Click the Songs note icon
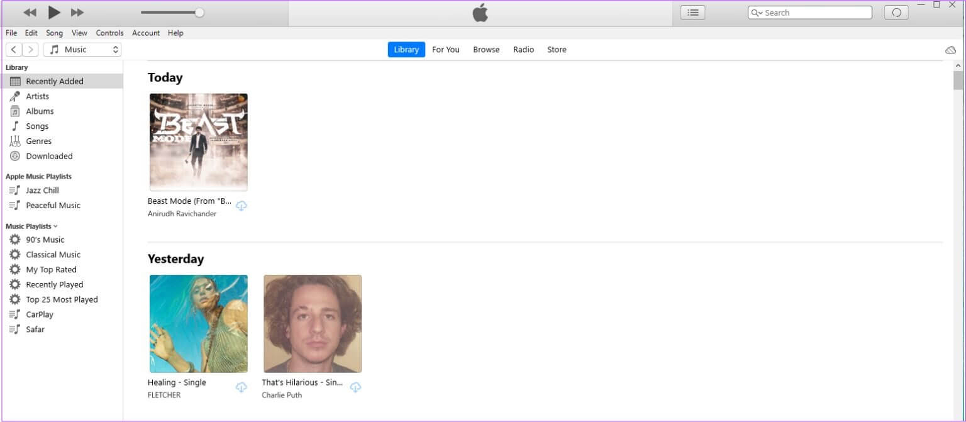966x422 pixels. [15, 126]
